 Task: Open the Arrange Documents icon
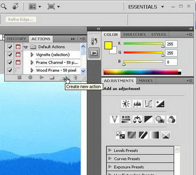click(x=33, y=7)
